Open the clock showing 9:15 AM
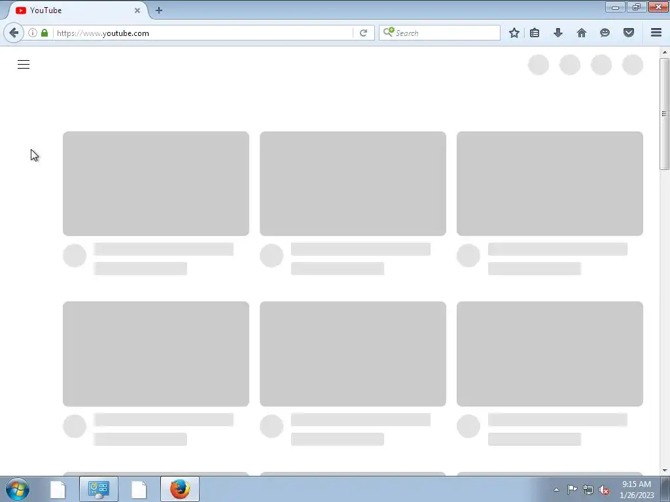The height and width of the screenshot is (502, 670). 637,490
